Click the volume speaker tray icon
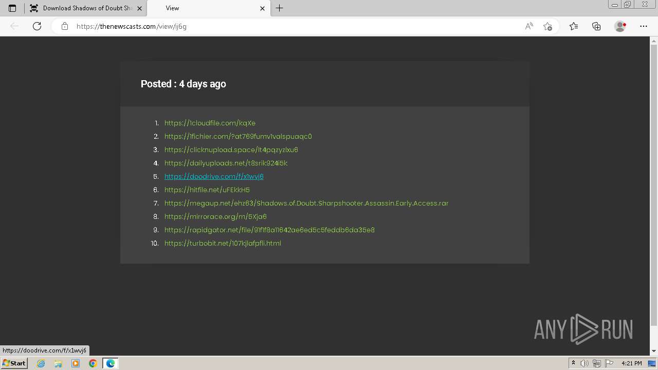This screenshot has width=658, height=370. pos(584,363)
